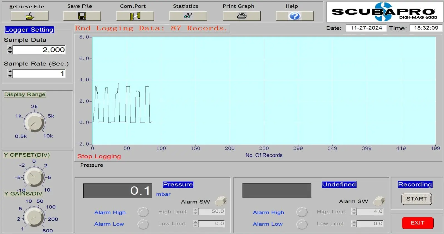The image size is (444, 234).
Task: Click the Retrieve File folder icon
Action: (29, 16)
